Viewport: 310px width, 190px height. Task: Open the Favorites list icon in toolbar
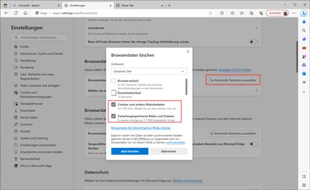point(242,13)
